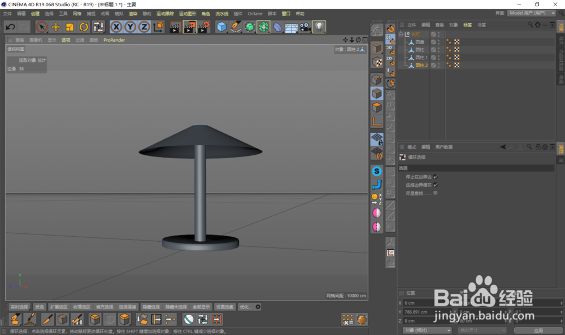
Task: Add a camera object
Action: pos(305,27)
